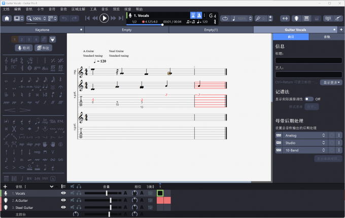Toggle visibility of Steel Guitar track
The width and height of the screenshot is (345, 218).
(x=63, y=207)
